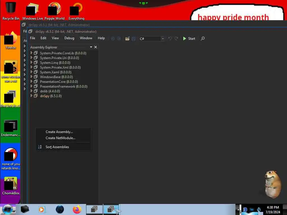Screen dimensions: 287x215
Task: Select System.Xaml (8.0.0.0) row
Action: 56,72
